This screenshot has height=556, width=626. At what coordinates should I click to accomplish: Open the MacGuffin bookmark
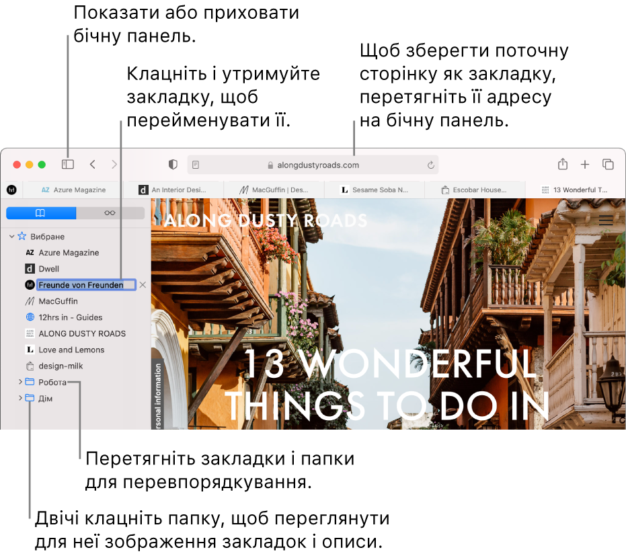point(52,301)
